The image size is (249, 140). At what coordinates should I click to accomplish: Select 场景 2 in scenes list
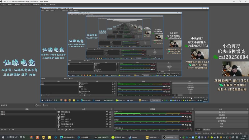(28, 114)
